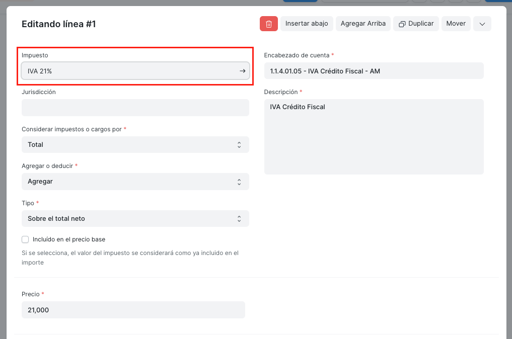Click the Mover button

click(456, 24)
